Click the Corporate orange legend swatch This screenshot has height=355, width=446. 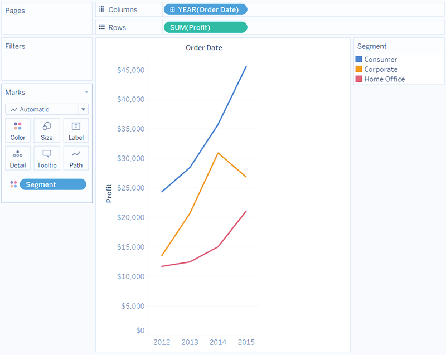tap(358, 69)
